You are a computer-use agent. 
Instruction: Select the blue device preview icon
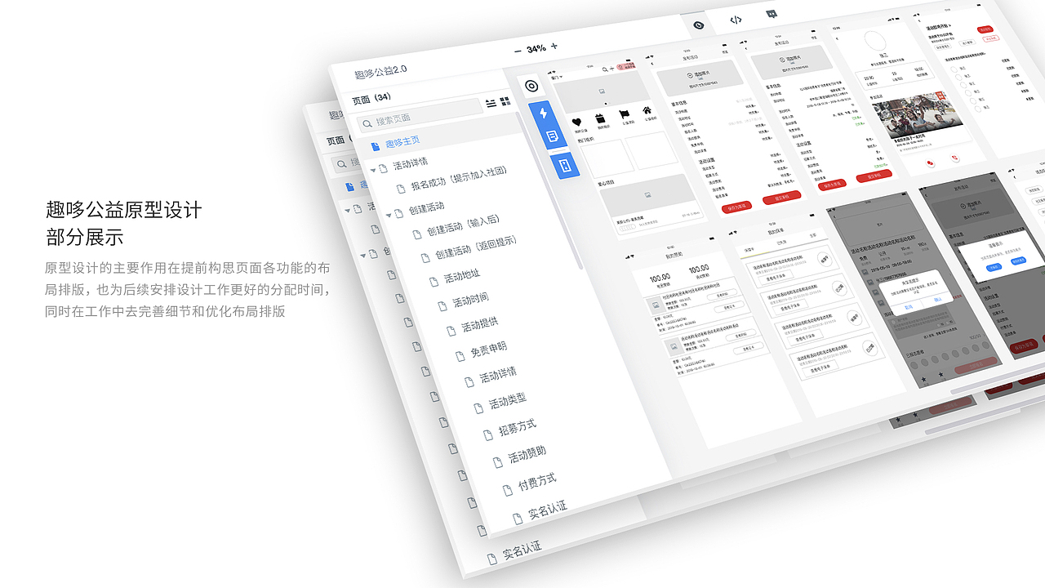coord(566,165)
